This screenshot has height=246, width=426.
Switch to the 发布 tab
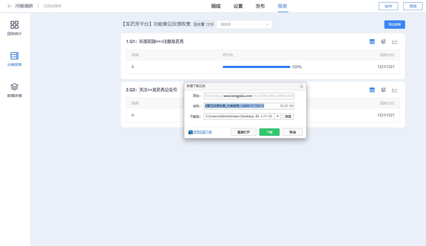tap(260, 6)
